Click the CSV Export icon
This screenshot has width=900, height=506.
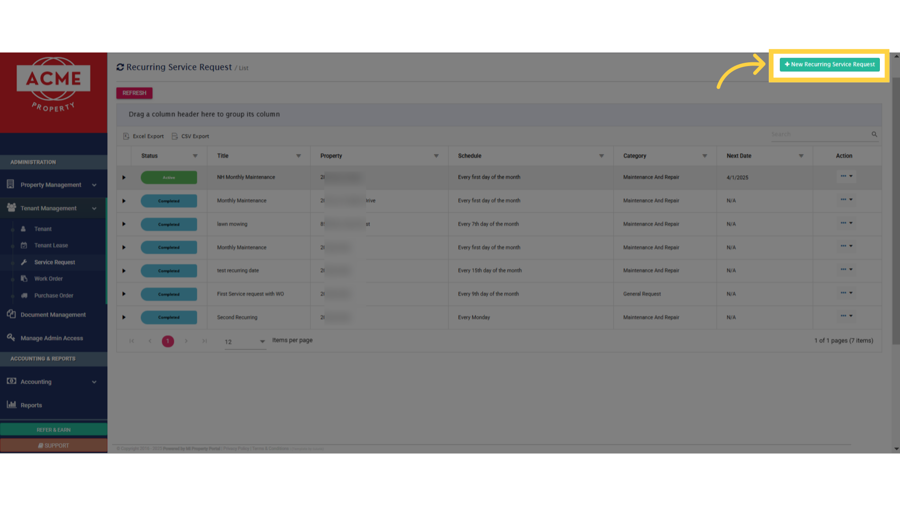174,136
